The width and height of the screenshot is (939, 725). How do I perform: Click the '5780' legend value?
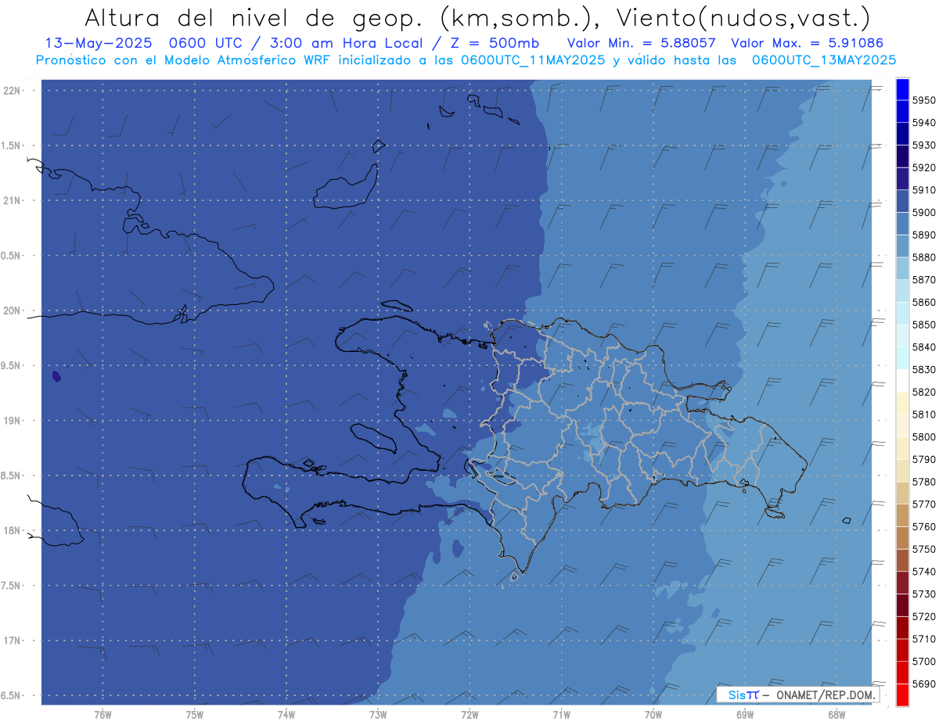coord(924,482)
